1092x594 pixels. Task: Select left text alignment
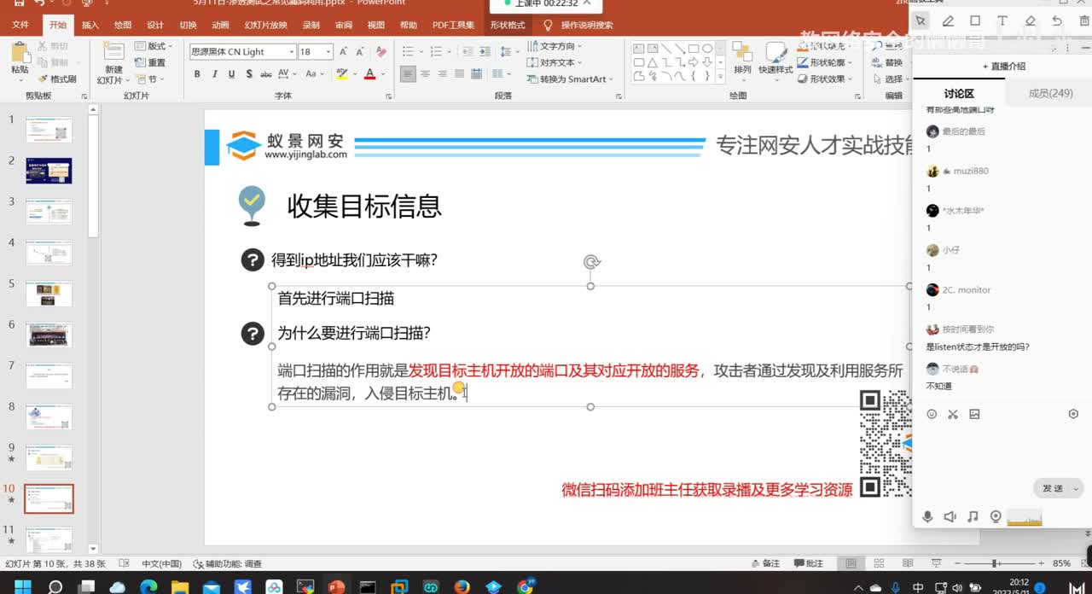click(409, 74)
